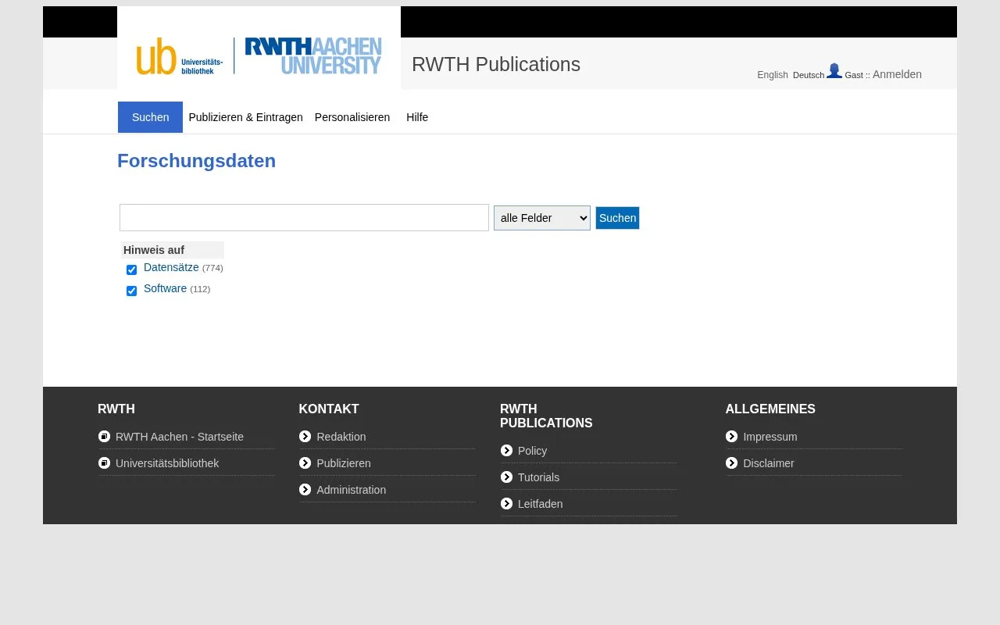Open the Hilfe menu
The width and height of the screenshot is (1000, 625).
417,117
